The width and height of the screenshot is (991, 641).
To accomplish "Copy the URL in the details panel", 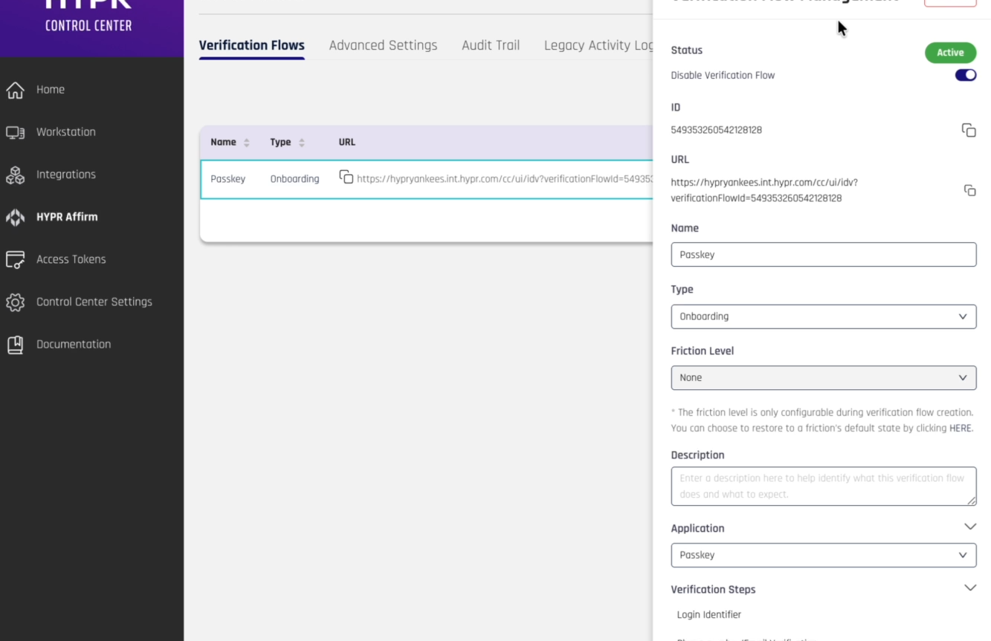I will (969, 191).
